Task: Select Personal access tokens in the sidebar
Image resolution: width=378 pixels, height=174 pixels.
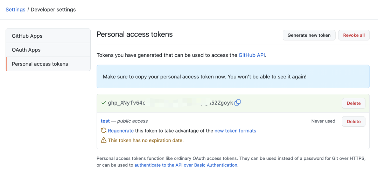Action: (x=40, y=64)
